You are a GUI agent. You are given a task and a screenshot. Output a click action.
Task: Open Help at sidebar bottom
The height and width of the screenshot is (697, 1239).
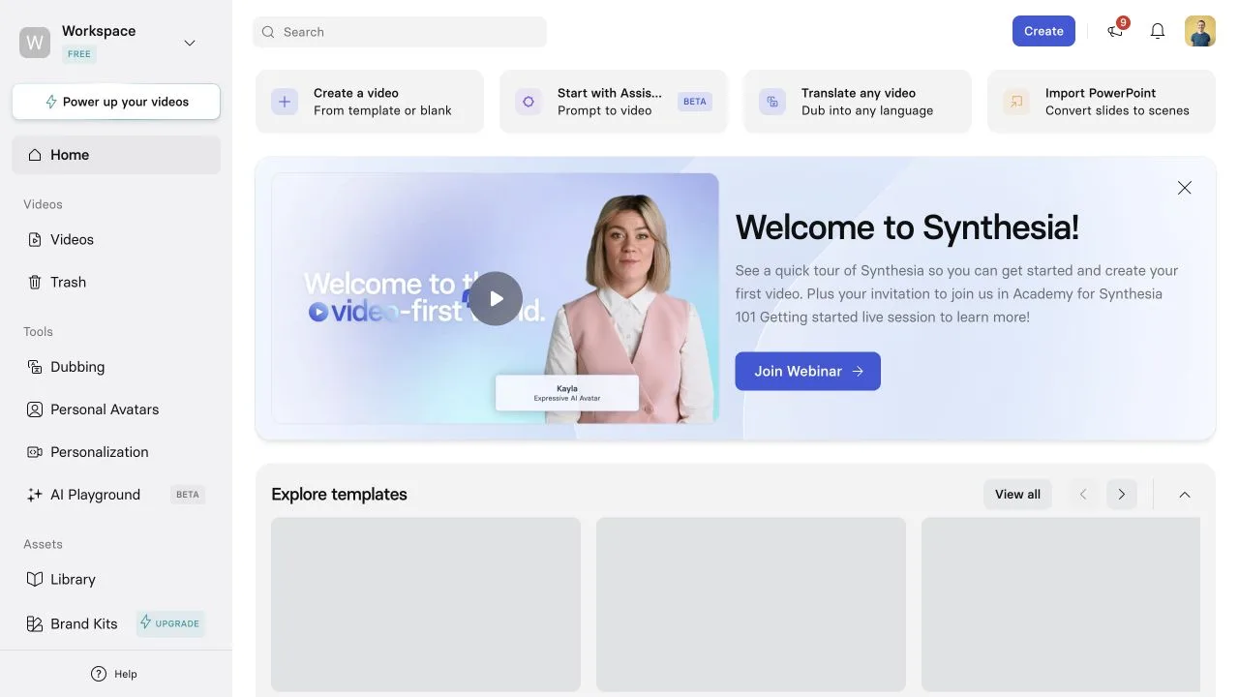[x=114, y=674]
